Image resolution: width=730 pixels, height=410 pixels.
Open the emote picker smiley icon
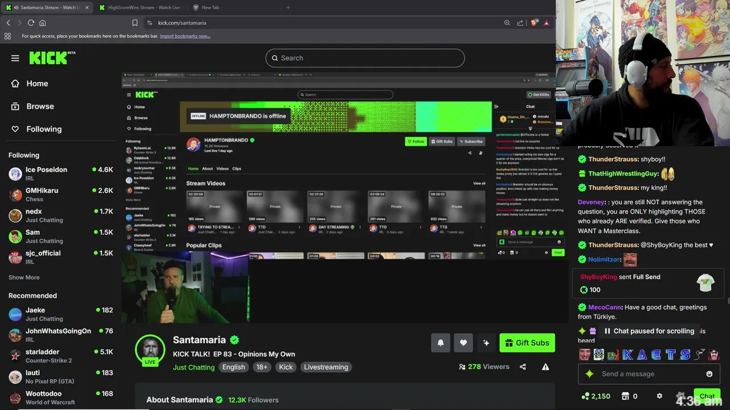709,374
